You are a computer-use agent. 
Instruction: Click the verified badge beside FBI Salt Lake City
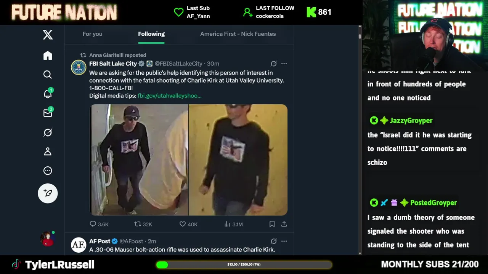coord(141,64)
